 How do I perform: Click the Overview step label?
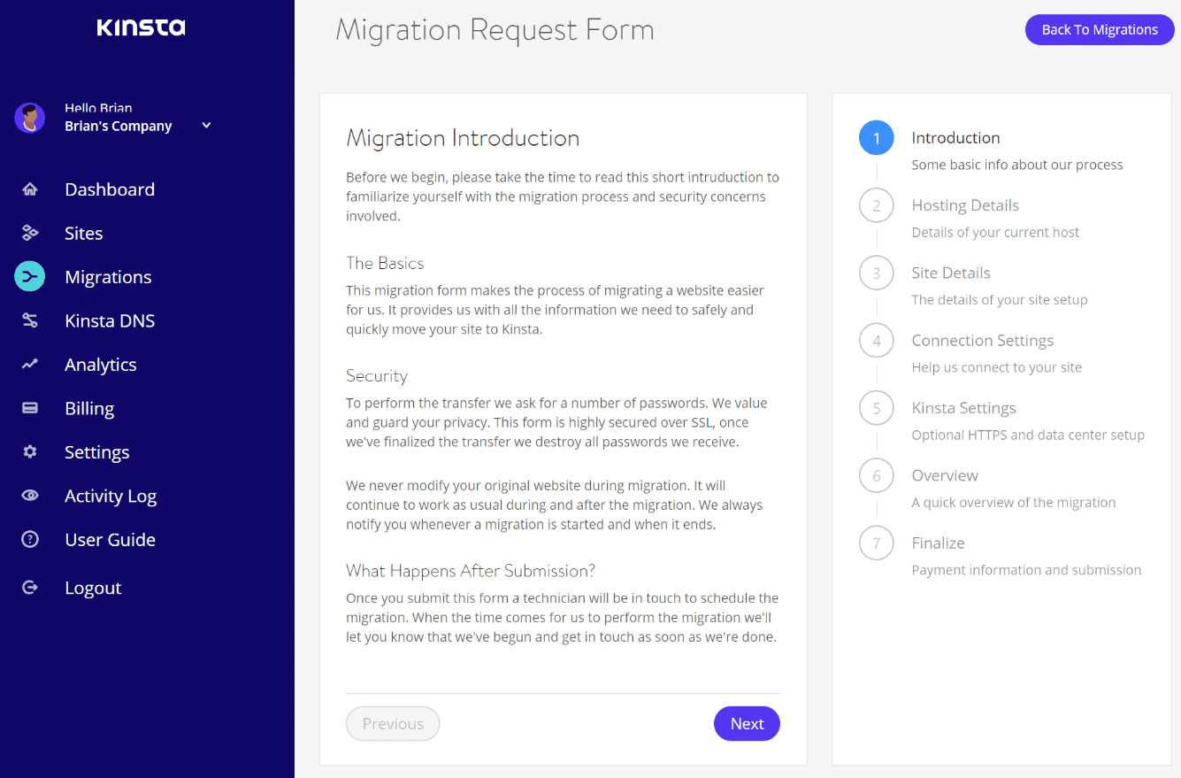(945, 475)
